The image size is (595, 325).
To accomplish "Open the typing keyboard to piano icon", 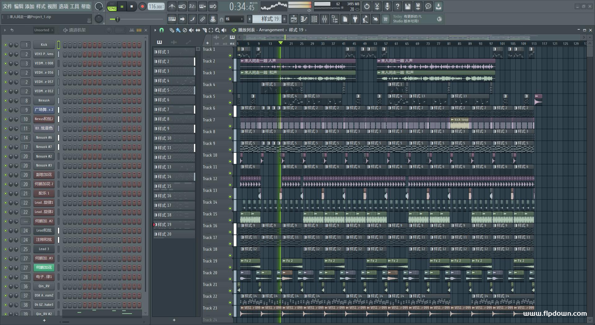I will tap(172, 19).
